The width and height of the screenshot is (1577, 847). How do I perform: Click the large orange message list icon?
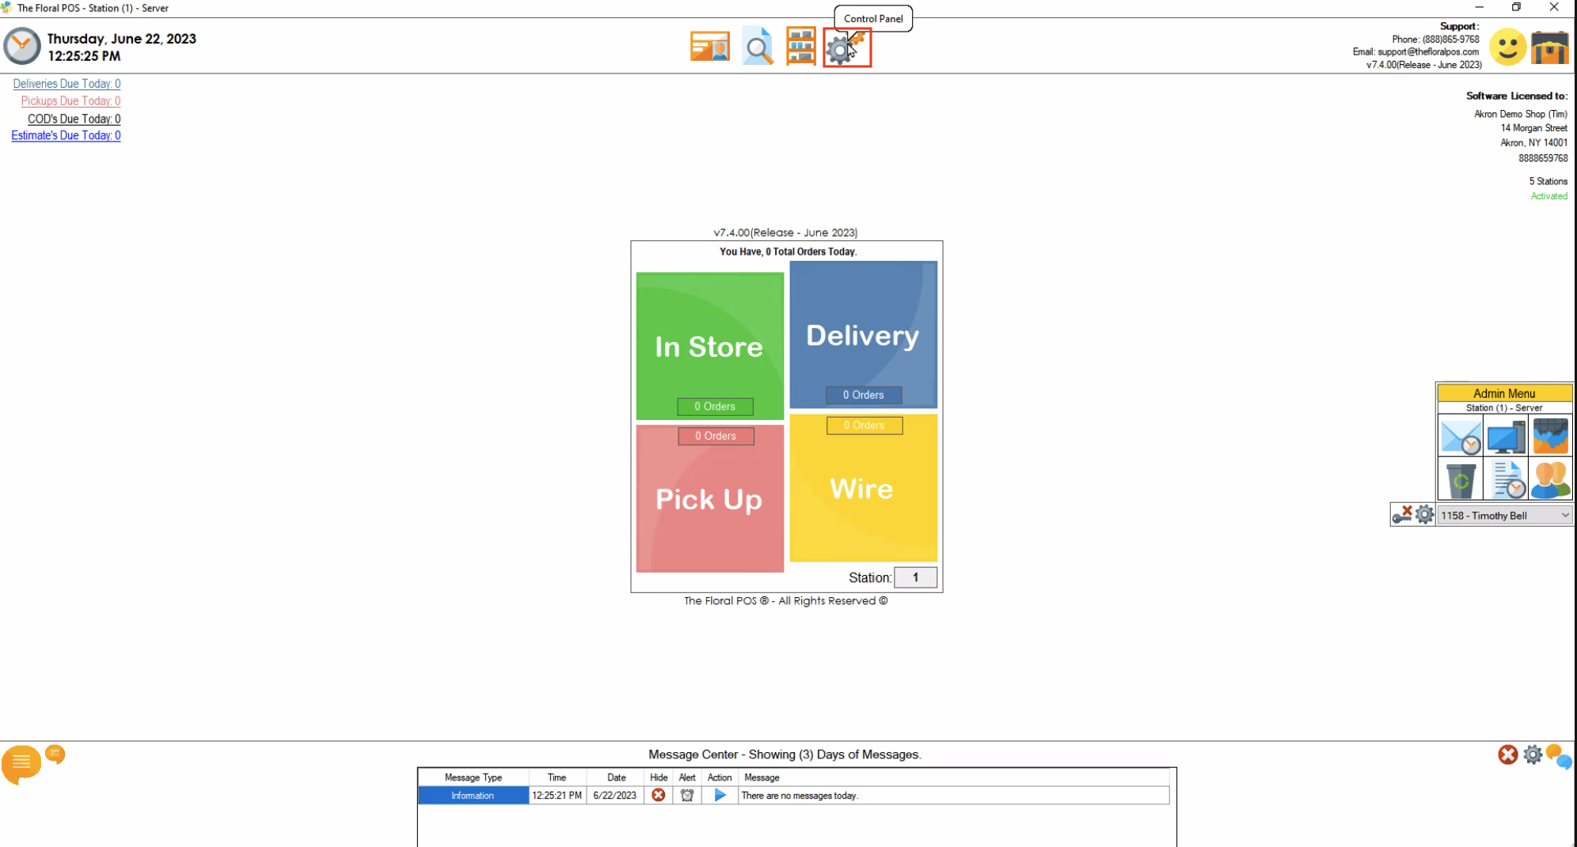(x=21, y=763)
